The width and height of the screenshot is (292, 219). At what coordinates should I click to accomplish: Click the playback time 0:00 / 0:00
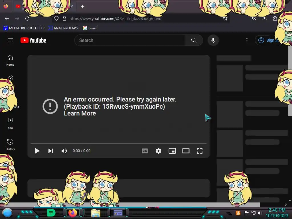82,151
